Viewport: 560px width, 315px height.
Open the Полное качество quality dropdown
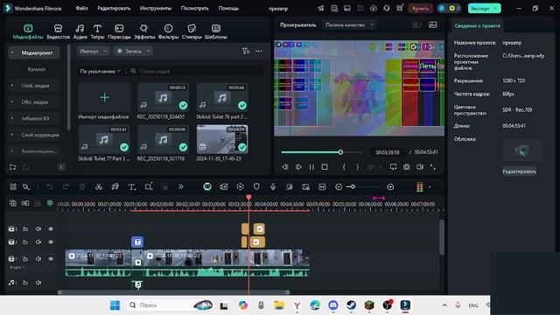click(x=349, y=25)
